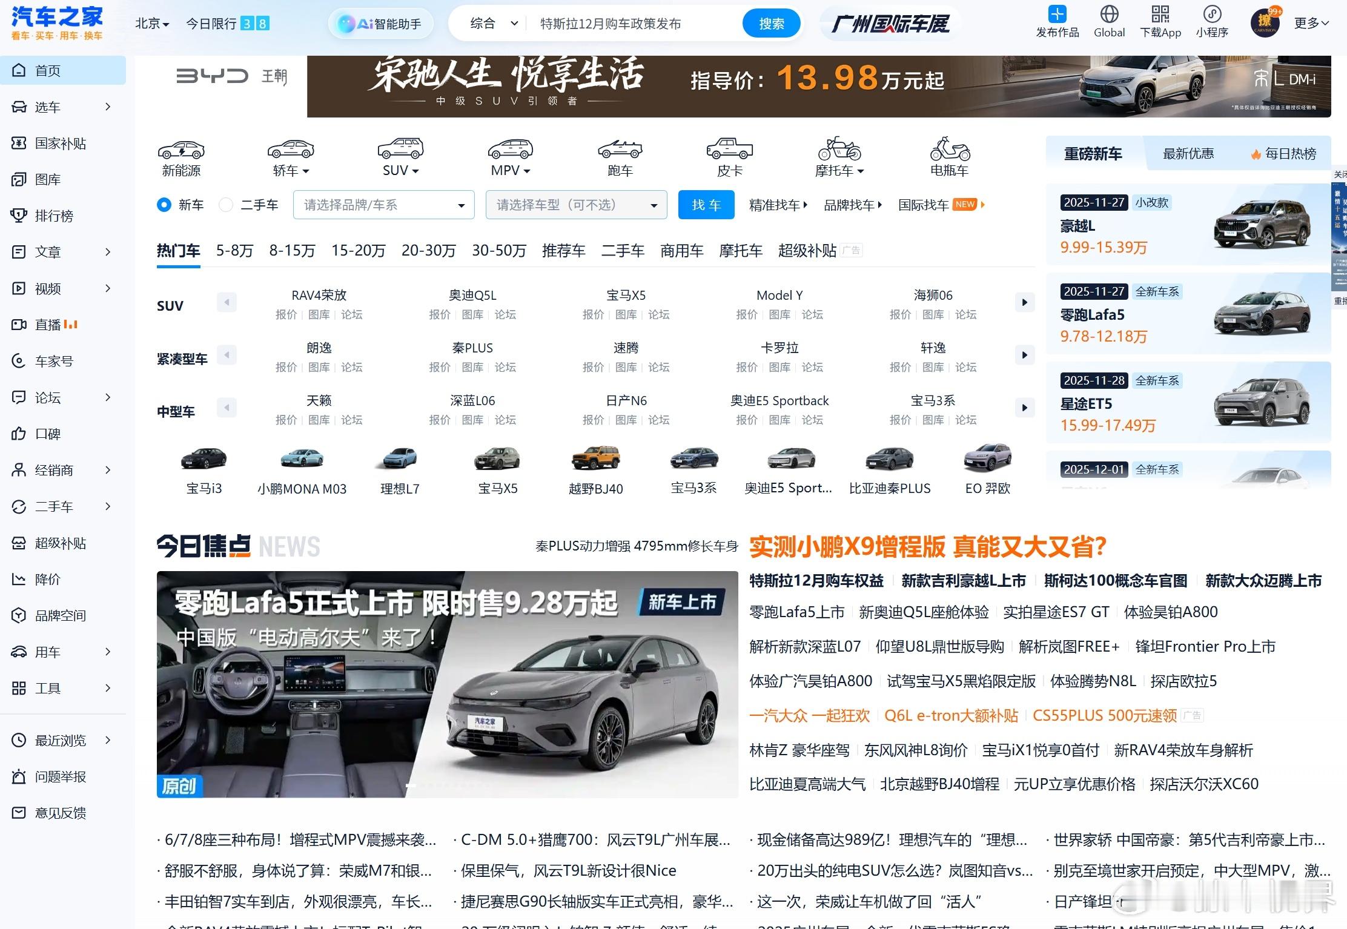Open the 综合 search type dropdown

click(x=494, y=24)
